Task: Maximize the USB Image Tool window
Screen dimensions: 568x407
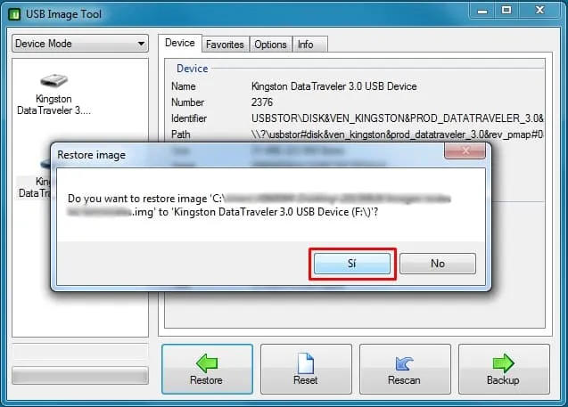Action: pos(506,11)
